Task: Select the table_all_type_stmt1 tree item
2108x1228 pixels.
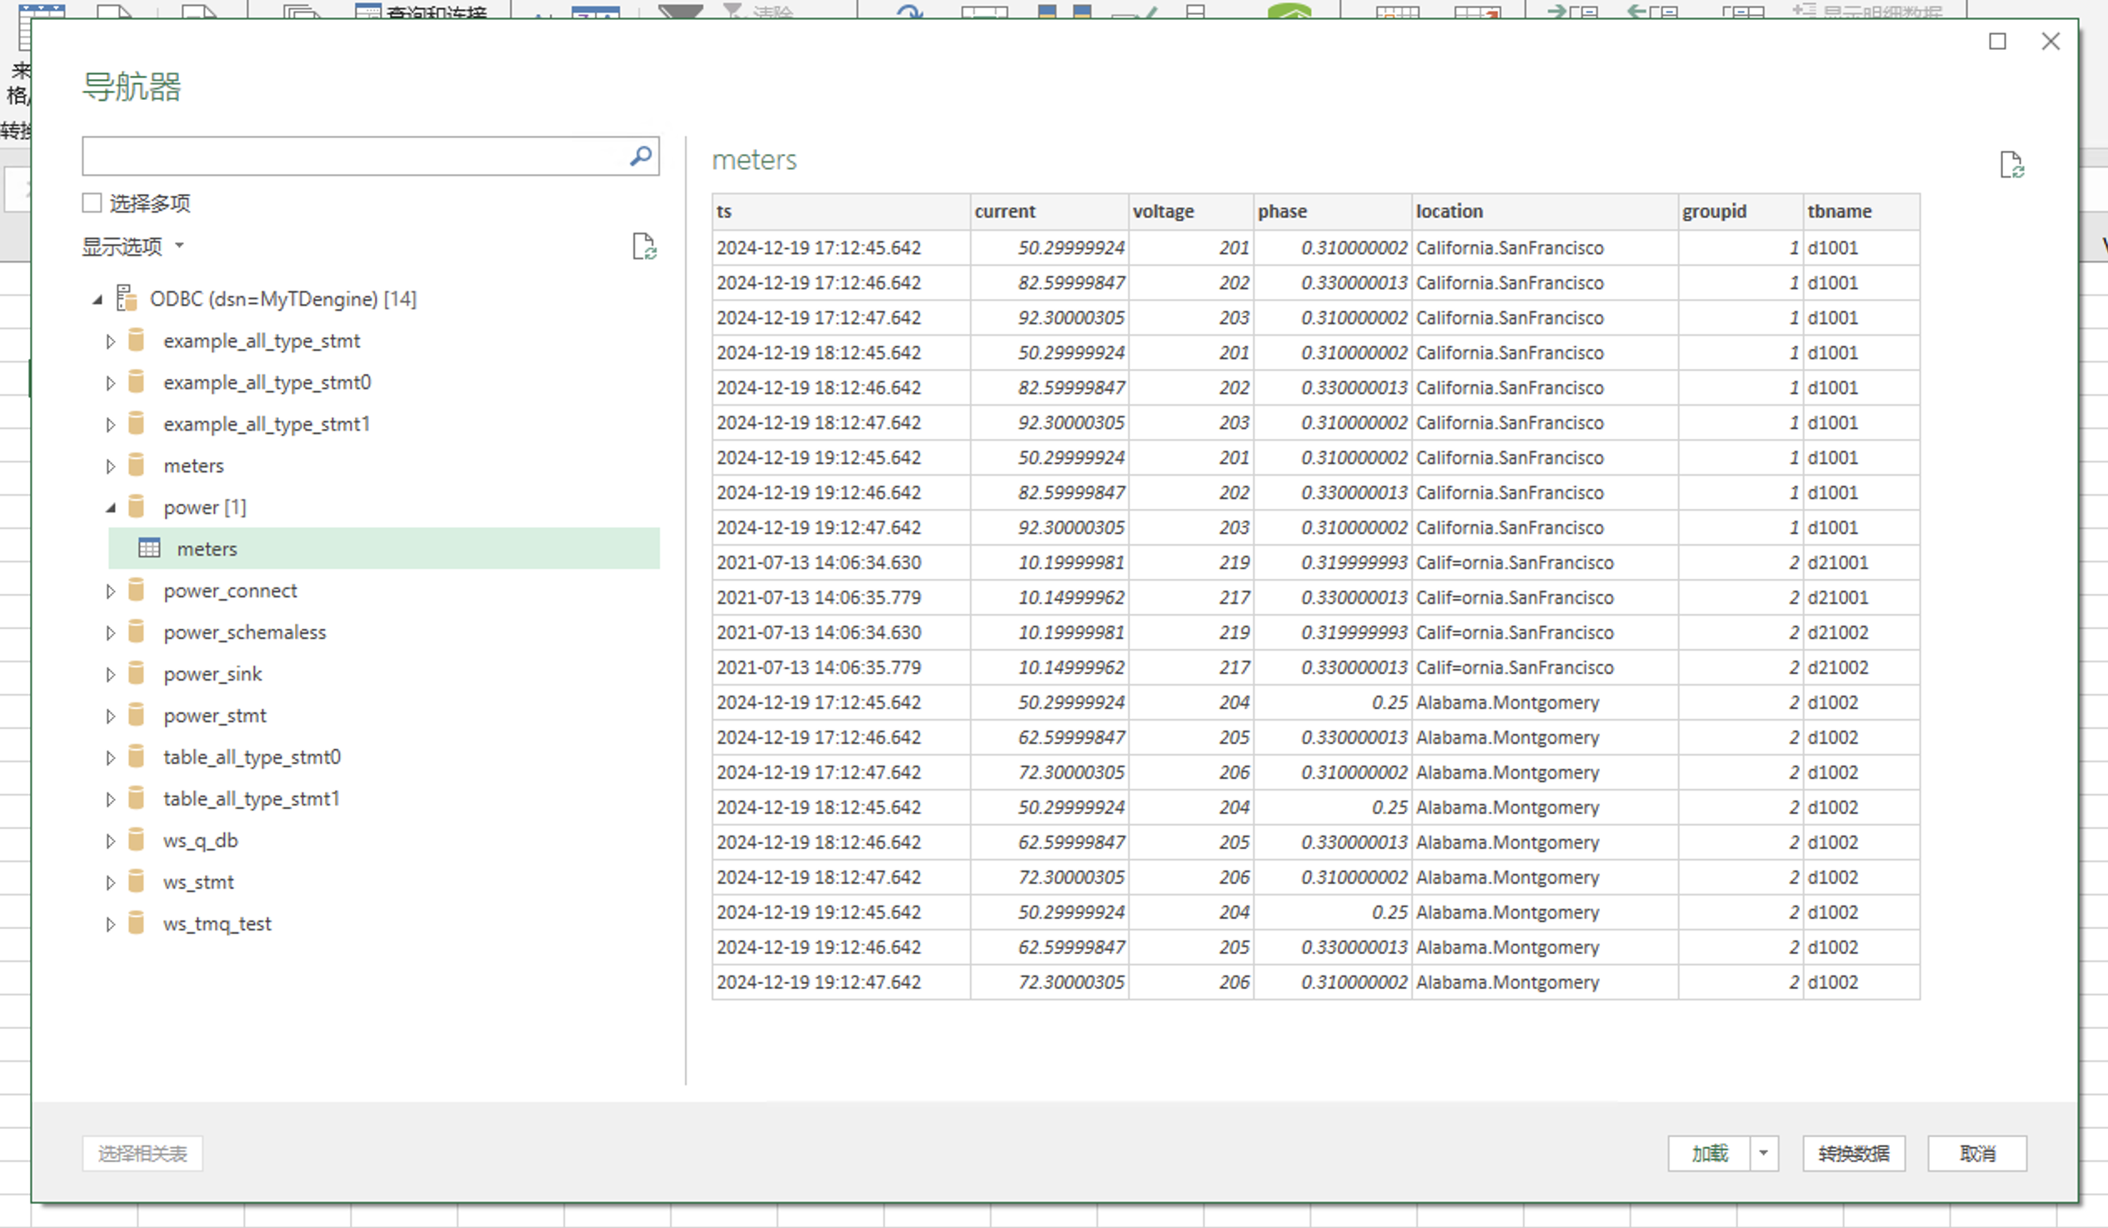Action: click(x=251, y=799)
